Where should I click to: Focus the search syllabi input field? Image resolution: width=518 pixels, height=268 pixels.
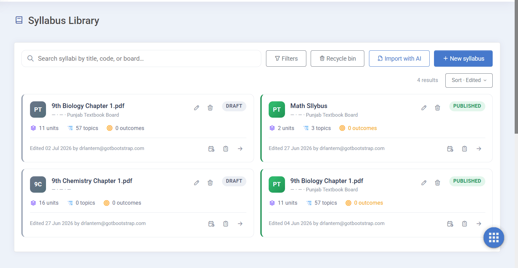[141, 59]
